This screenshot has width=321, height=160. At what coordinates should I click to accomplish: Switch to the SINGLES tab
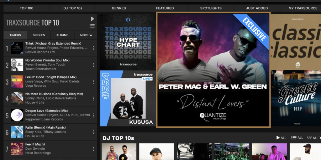(x=39, y=35)
